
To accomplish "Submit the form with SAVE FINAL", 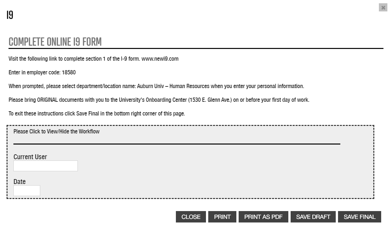I will click(x=360, y=217).
